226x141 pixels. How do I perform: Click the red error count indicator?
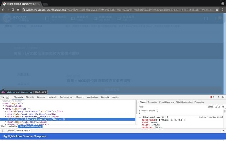212,97
